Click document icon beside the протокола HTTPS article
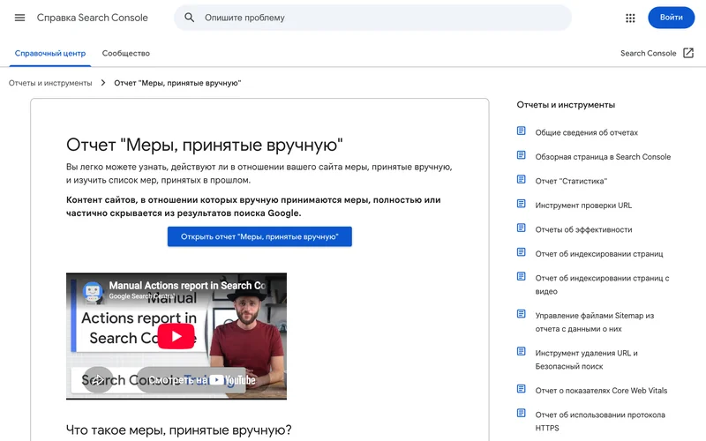 click(x=522, y=413)
